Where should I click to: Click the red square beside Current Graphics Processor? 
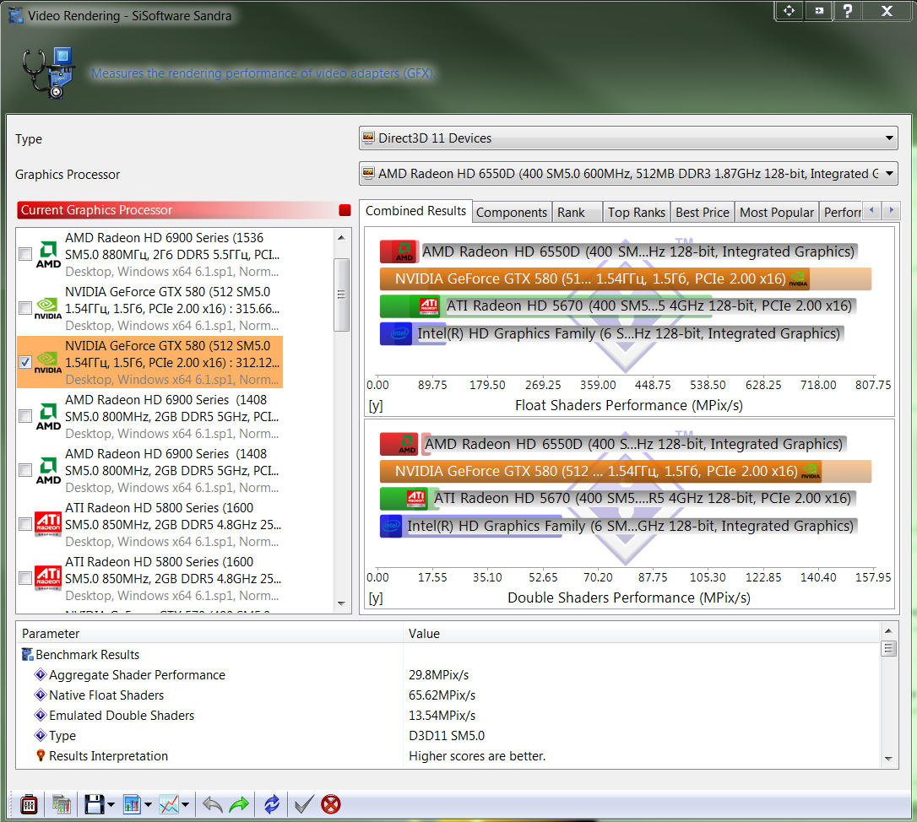345,210
